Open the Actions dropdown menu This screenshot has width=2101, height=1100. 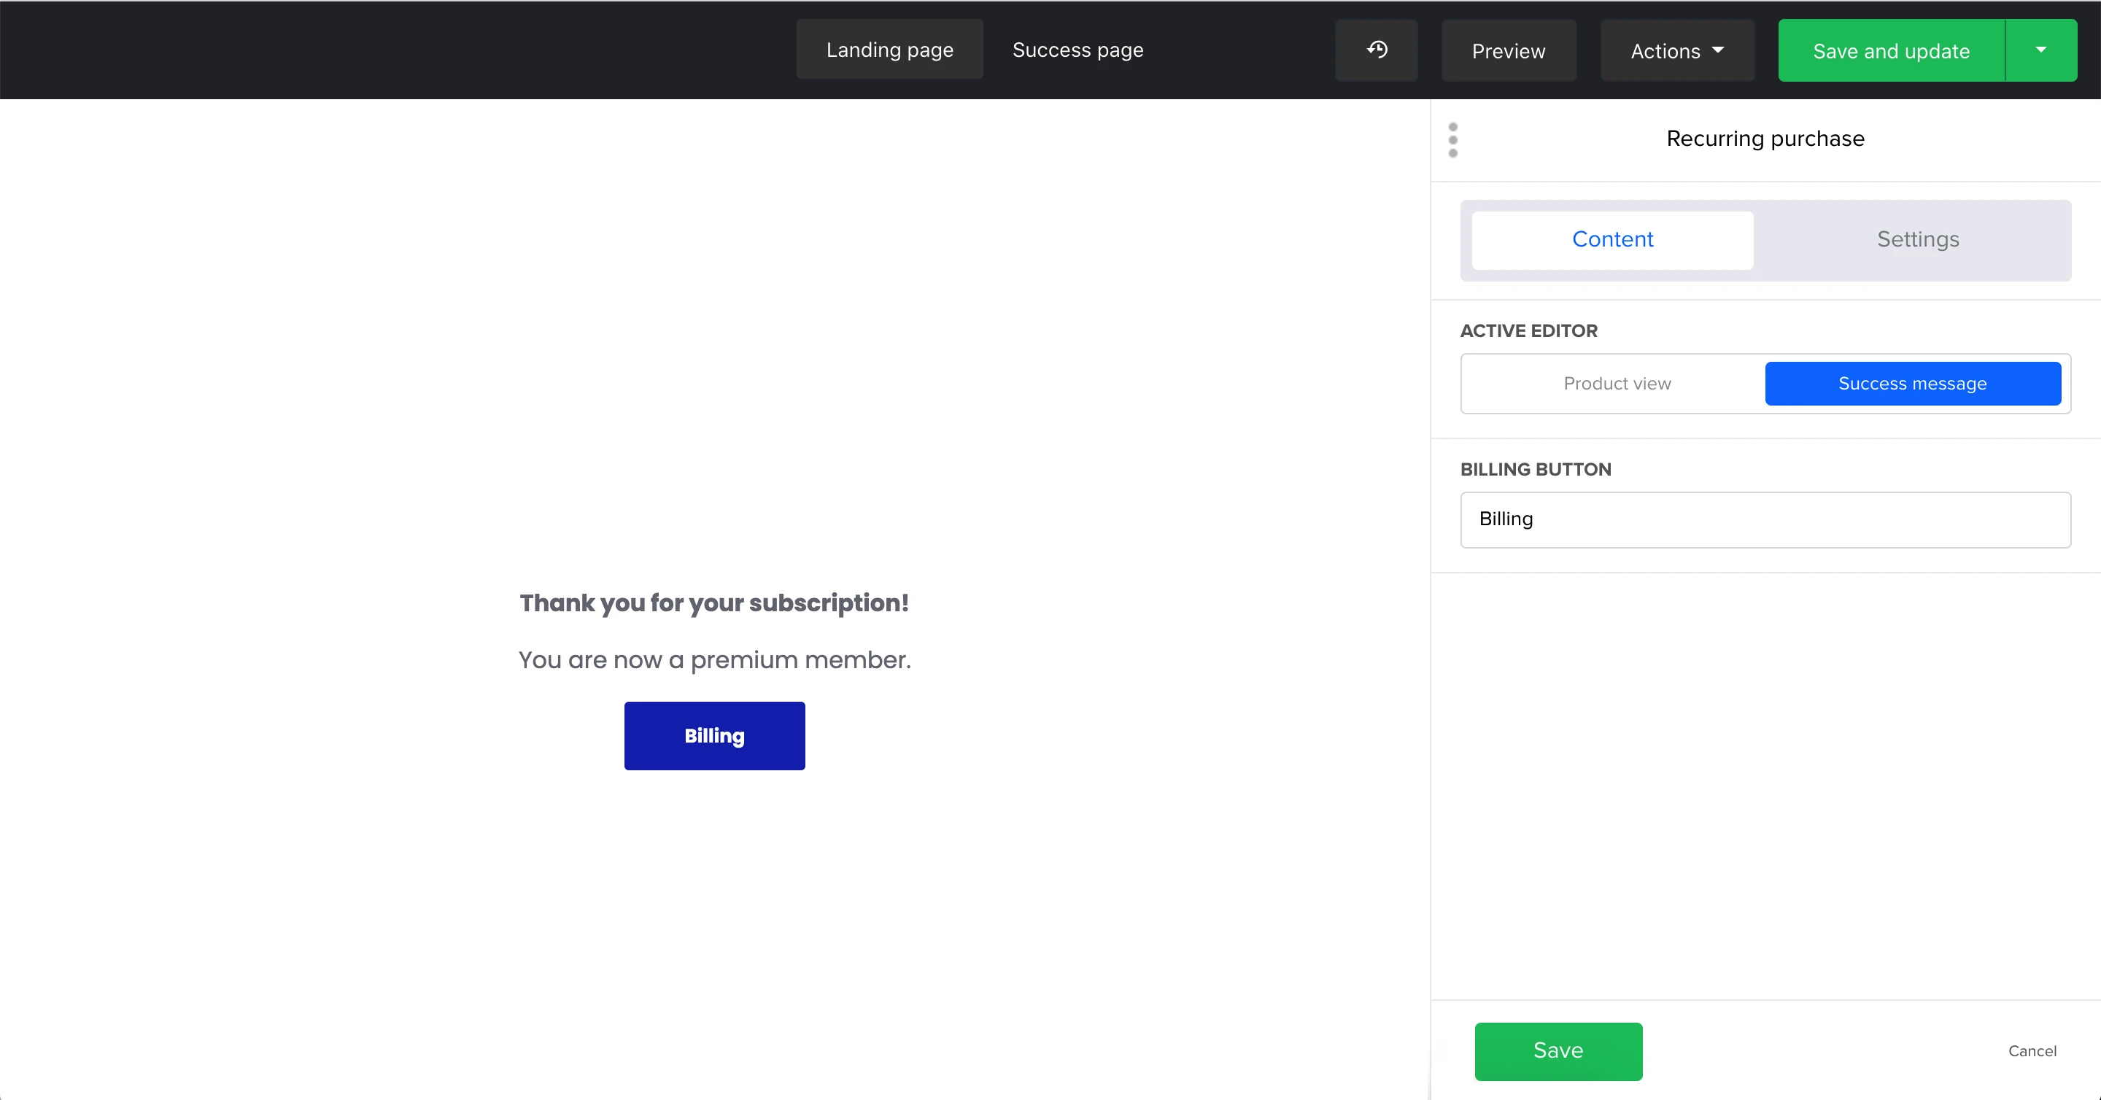(x=1676, y=50)
